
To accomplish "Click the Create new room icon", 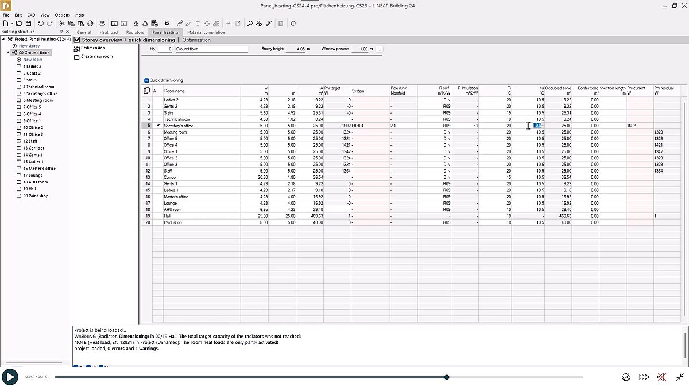I will coord(77,56).
